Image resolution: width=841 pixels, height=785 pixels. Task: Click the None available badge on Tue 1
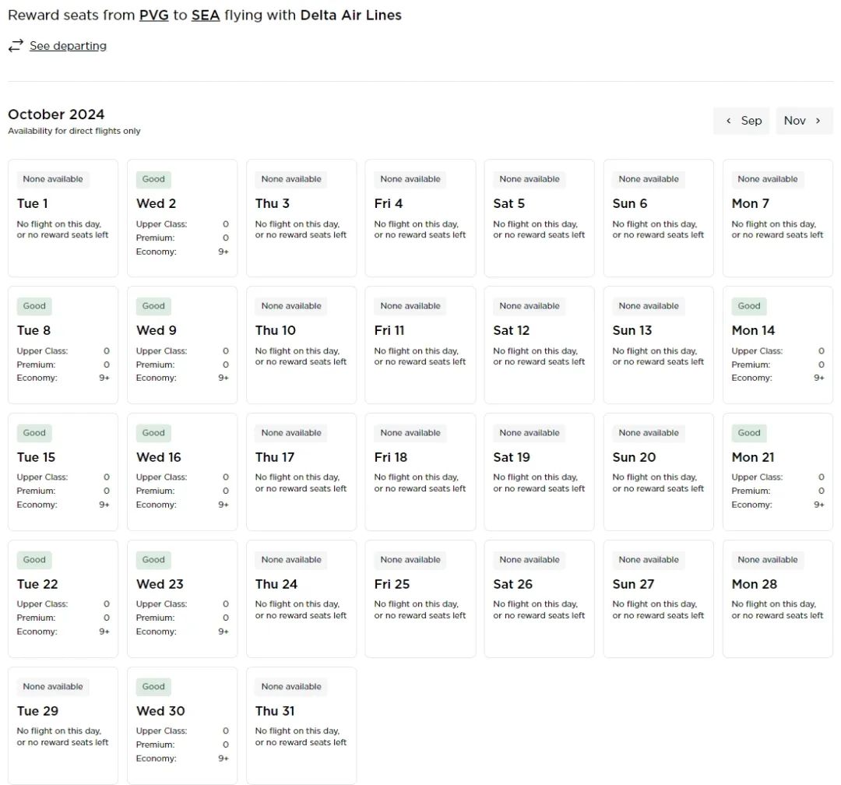[53, 179]
